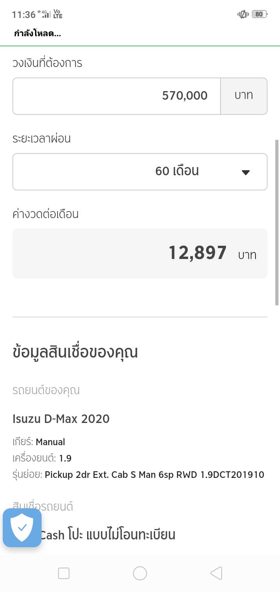
Task: Tap the 11:36 status bar clock
Action: pos(24,15)
